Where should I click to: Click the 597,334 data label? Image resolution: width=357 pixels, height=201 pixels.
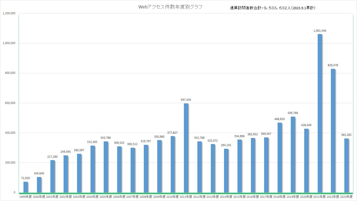pos(186,100)
